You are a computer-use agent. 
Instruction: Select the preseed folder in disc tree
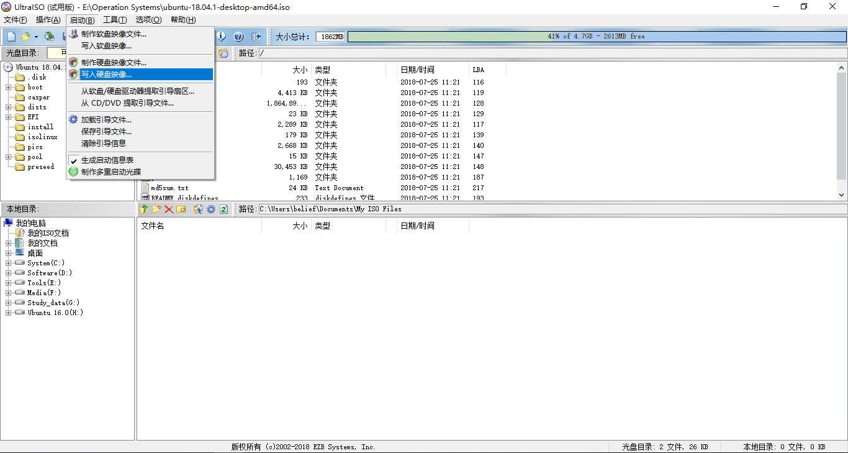pos(41,167)
